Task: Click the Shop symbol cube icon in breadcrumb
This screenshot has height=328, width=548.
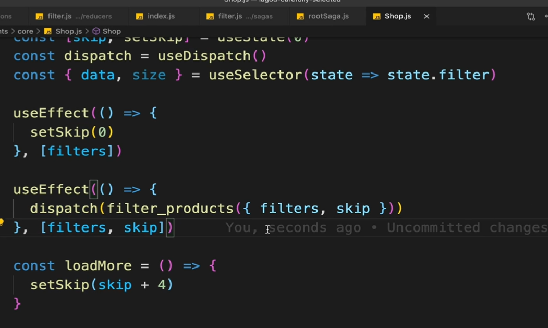Action: point(96,31)
